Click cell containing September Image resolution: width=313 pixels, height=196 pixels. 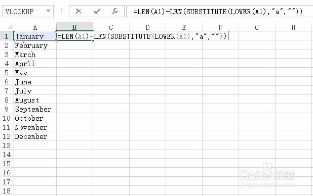[35, 109]
